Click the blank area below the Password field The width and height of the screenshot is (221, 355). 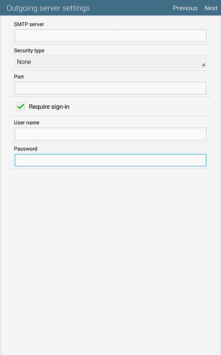point(110,260)
